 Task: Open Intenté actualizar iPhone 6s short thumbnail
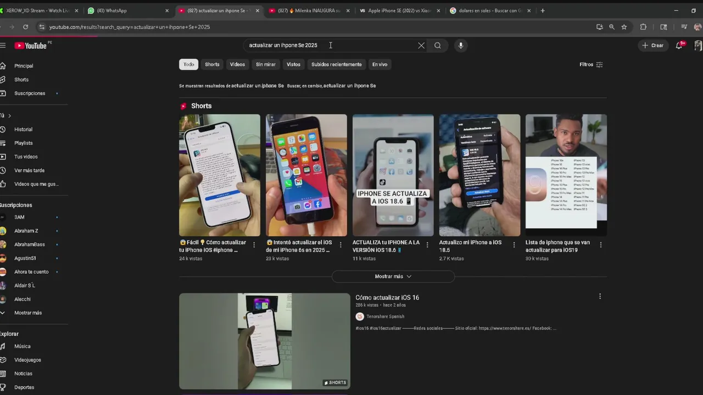click(306, 175)
